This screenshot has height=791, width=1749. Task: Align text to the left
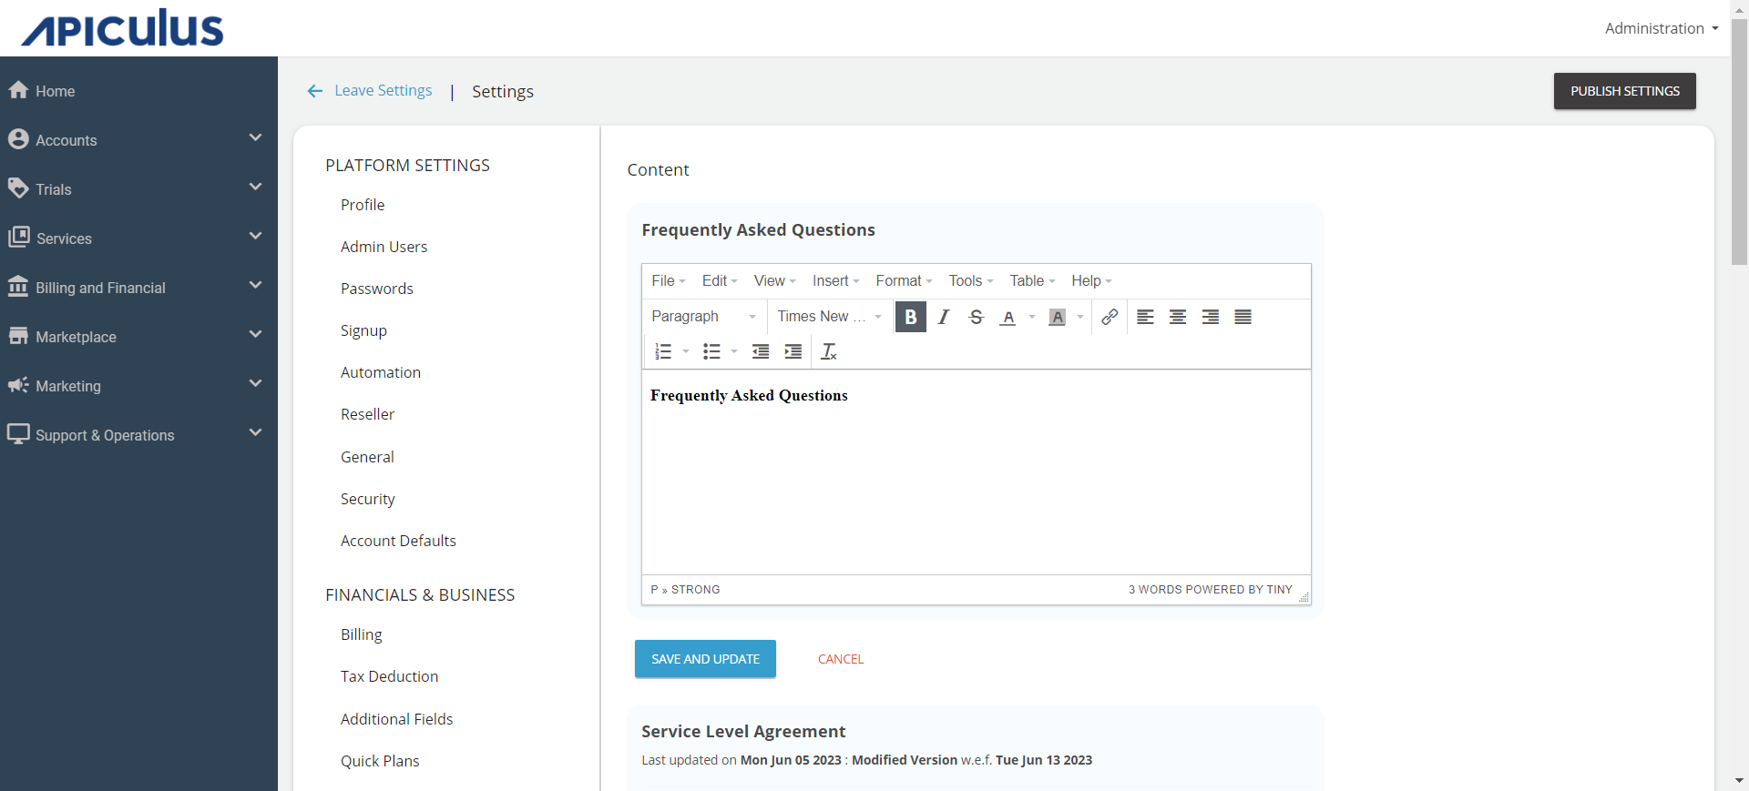(1145, 317)
